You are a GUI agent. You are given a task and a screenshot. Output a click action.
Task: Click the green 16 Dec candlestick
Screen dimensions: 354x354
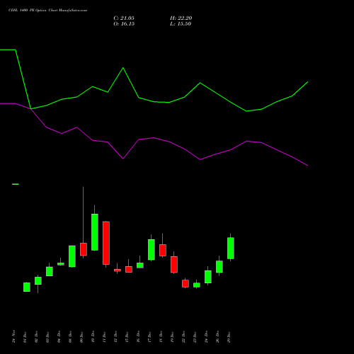point(140,265)
